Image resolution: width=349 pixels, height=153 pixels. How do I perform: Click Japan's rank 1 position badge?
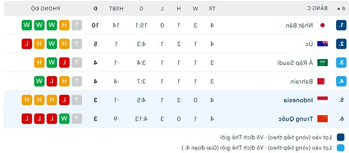(x=341, y=25)
